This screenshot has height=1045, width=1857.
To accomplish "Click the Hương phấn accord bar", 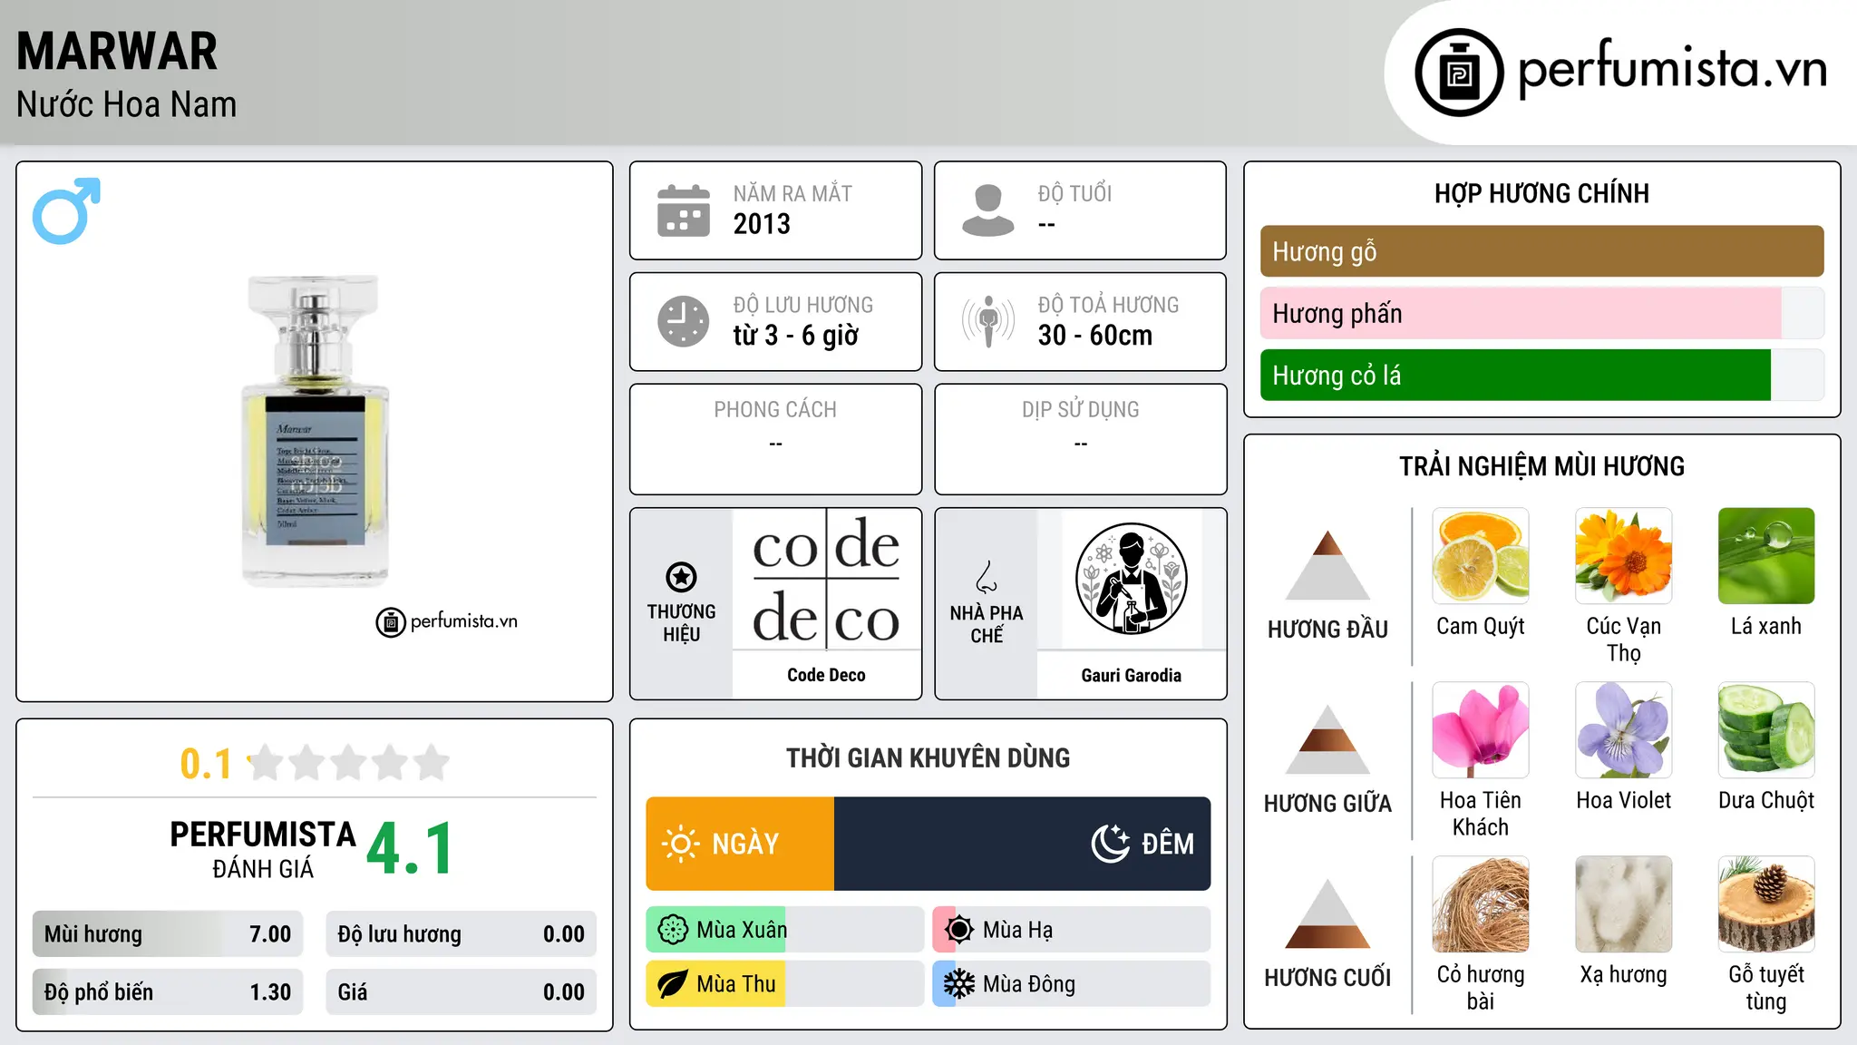I will tap(1541, 313).
